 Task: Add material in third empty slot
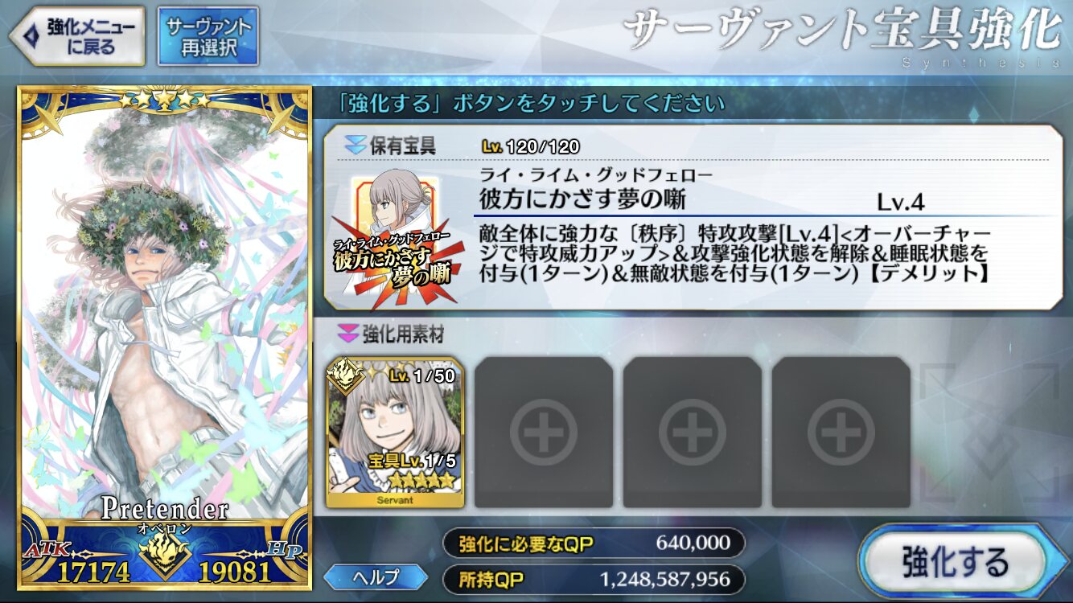[693, 433]
